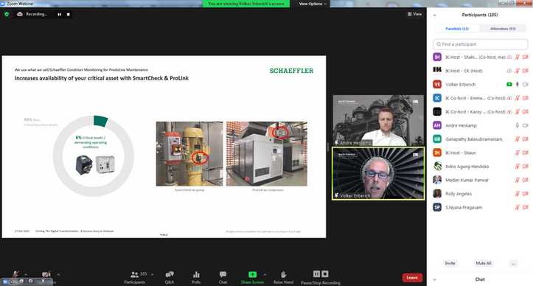Click the pin icon on Andre Heskamp's tile
This screenshot has width=533, height=286.
click(x=336, y=142)
